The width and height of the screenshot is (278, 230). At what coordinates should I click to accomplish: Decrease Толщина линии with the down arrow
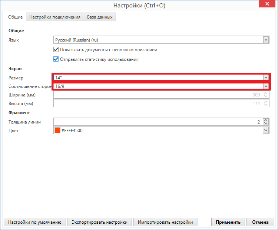(x=266, y=124)
